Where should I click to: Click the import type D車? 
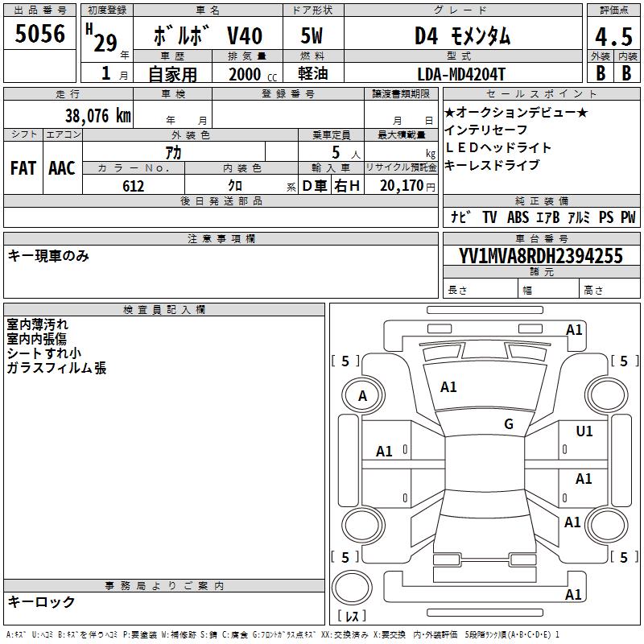(314, 186)
